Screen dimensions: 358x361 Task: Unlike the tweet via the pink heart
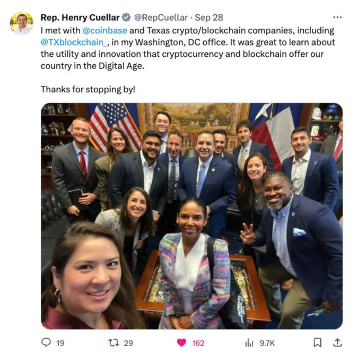181,342
